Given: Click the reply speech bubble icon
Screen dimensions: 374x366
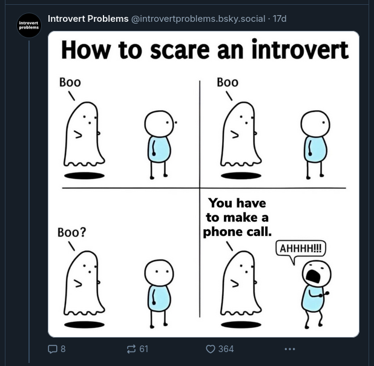Looking at the screenshot, I should point(52,349).
